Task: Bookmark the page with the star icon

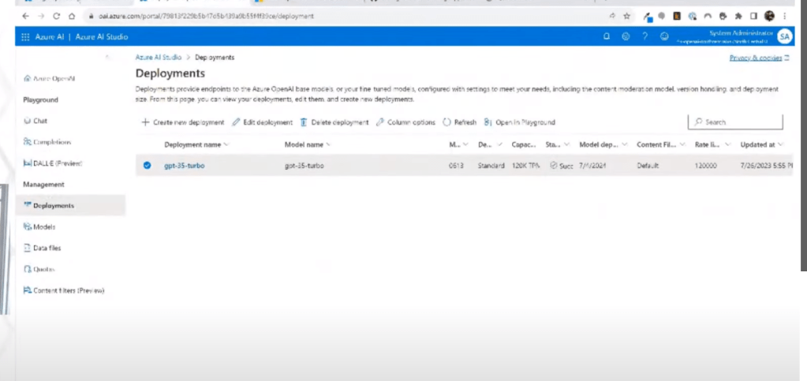Action: click(x=627, y=16)
